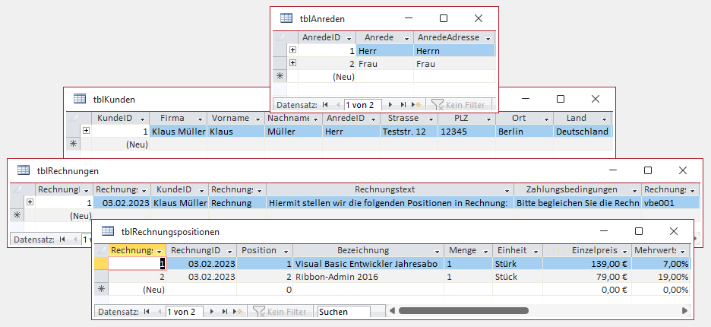Click Kein Filter button in tblAnreden

tap(459, 104)
